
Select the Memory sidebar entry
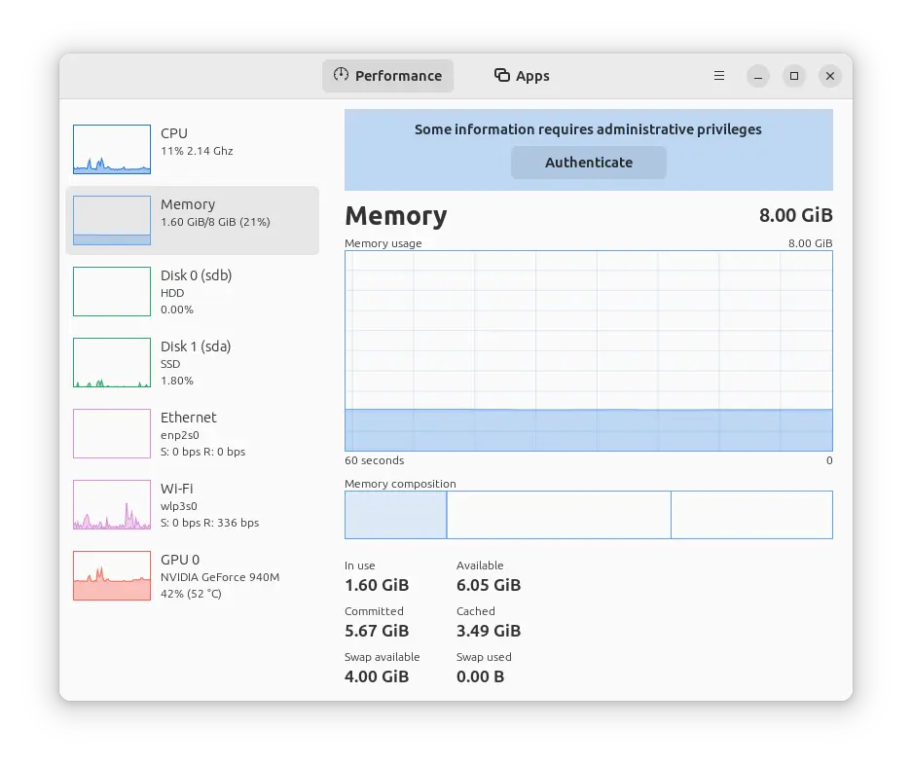point(192,221)
